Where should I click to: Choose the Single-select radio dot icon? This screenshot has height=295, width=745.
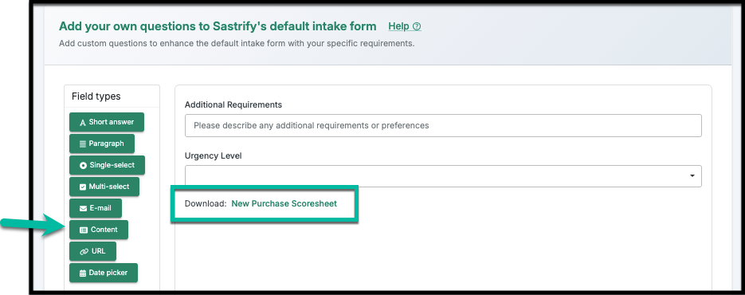[83, 166]
